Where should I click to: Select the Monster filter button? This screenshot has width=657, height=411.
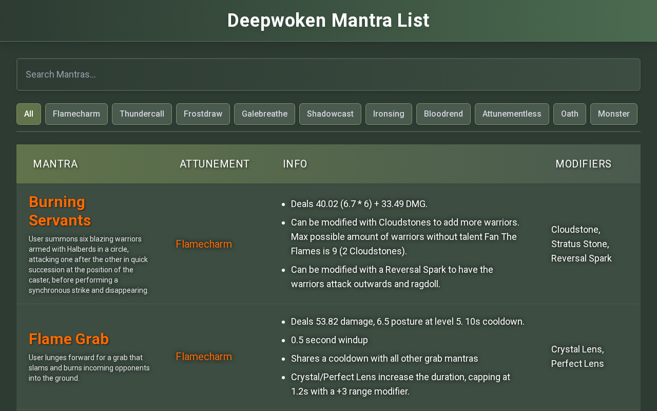(613, 114)
